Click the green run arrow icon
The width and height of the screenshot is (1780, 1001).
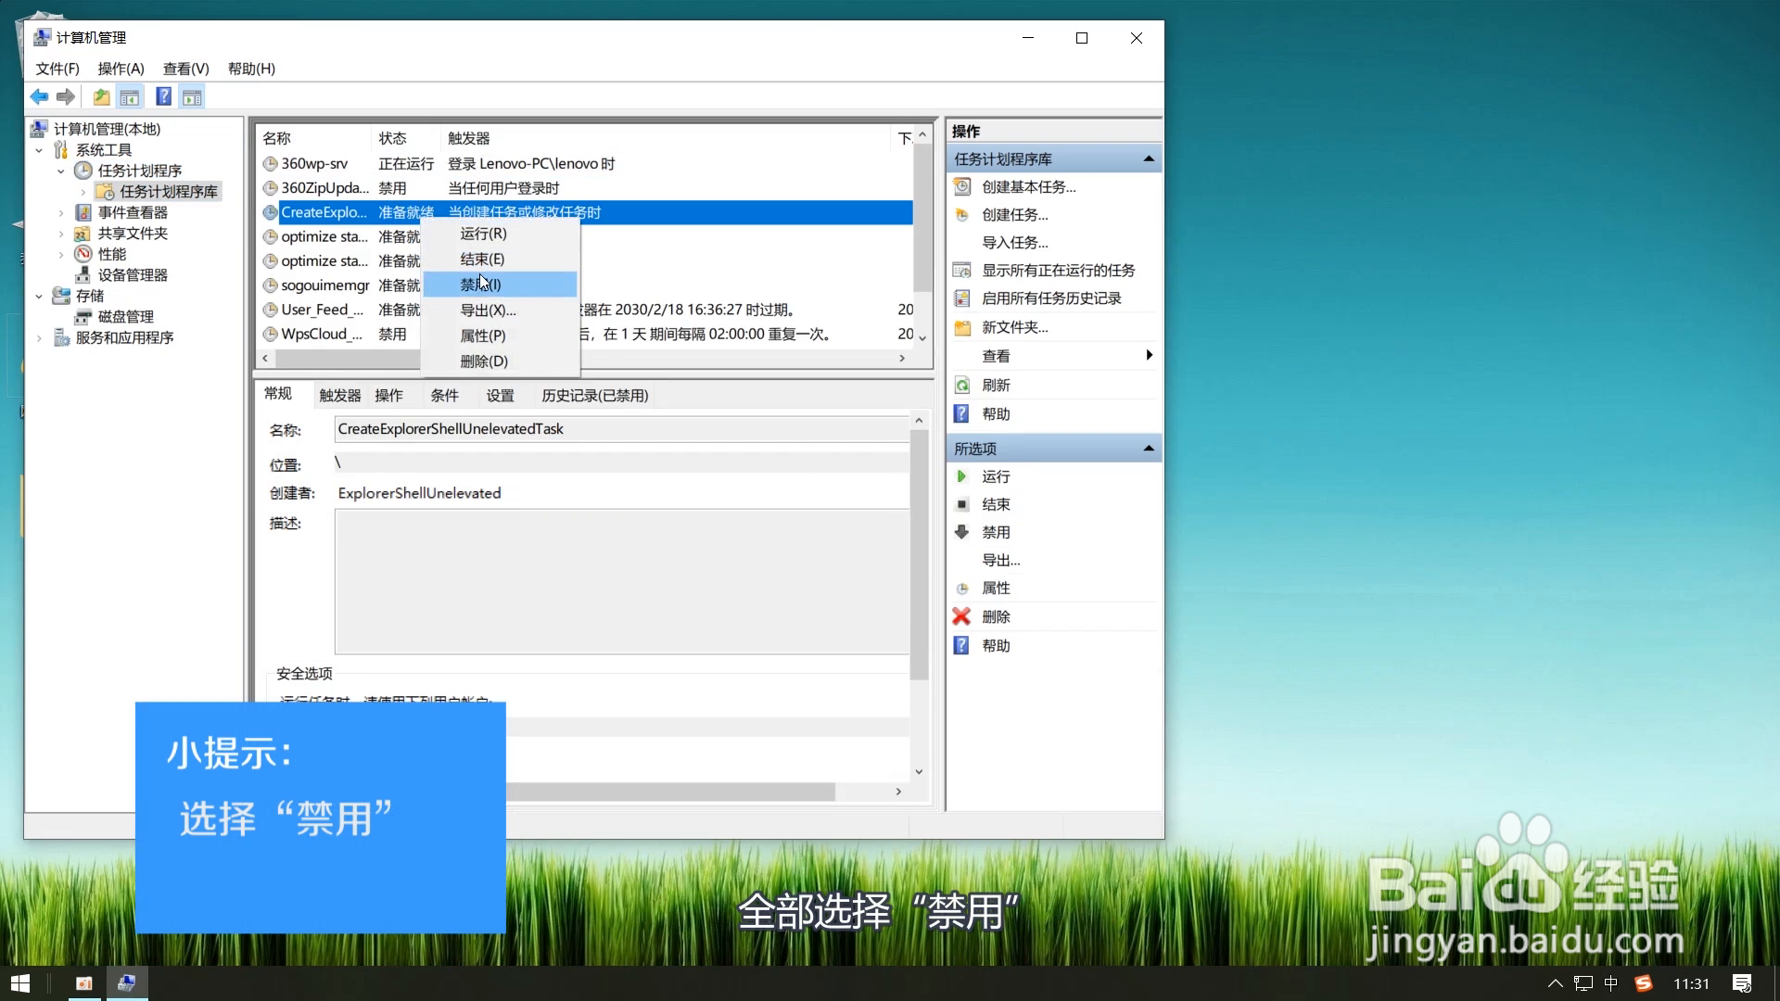coord(961,476)
